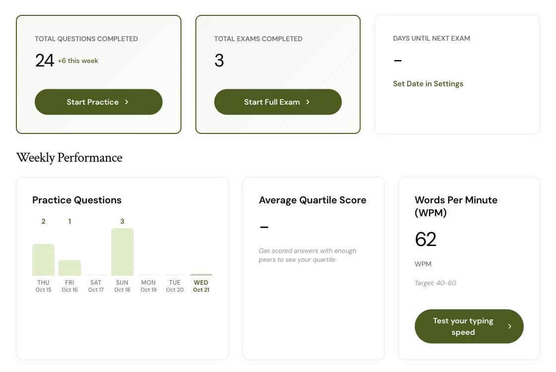Image resolution: width=556 pixels, height=372 pixels.
Task: Click the 'Get scored answers with enough peers' note
Action: [x=307, y=255]
